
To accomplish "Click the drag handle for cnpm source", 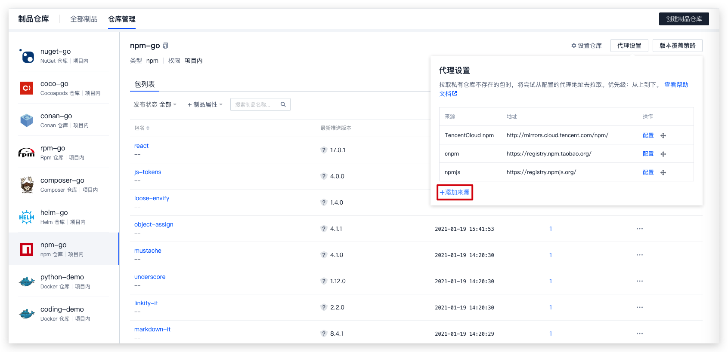I will click(x=663, y=154).
